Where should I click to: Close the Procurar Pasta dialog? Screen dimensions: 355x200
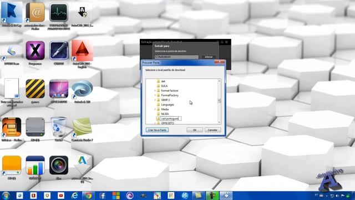click(220, 62)
